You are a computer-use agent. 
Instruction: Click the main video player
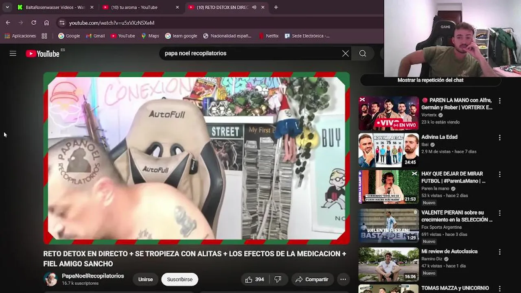coord(197,158)
